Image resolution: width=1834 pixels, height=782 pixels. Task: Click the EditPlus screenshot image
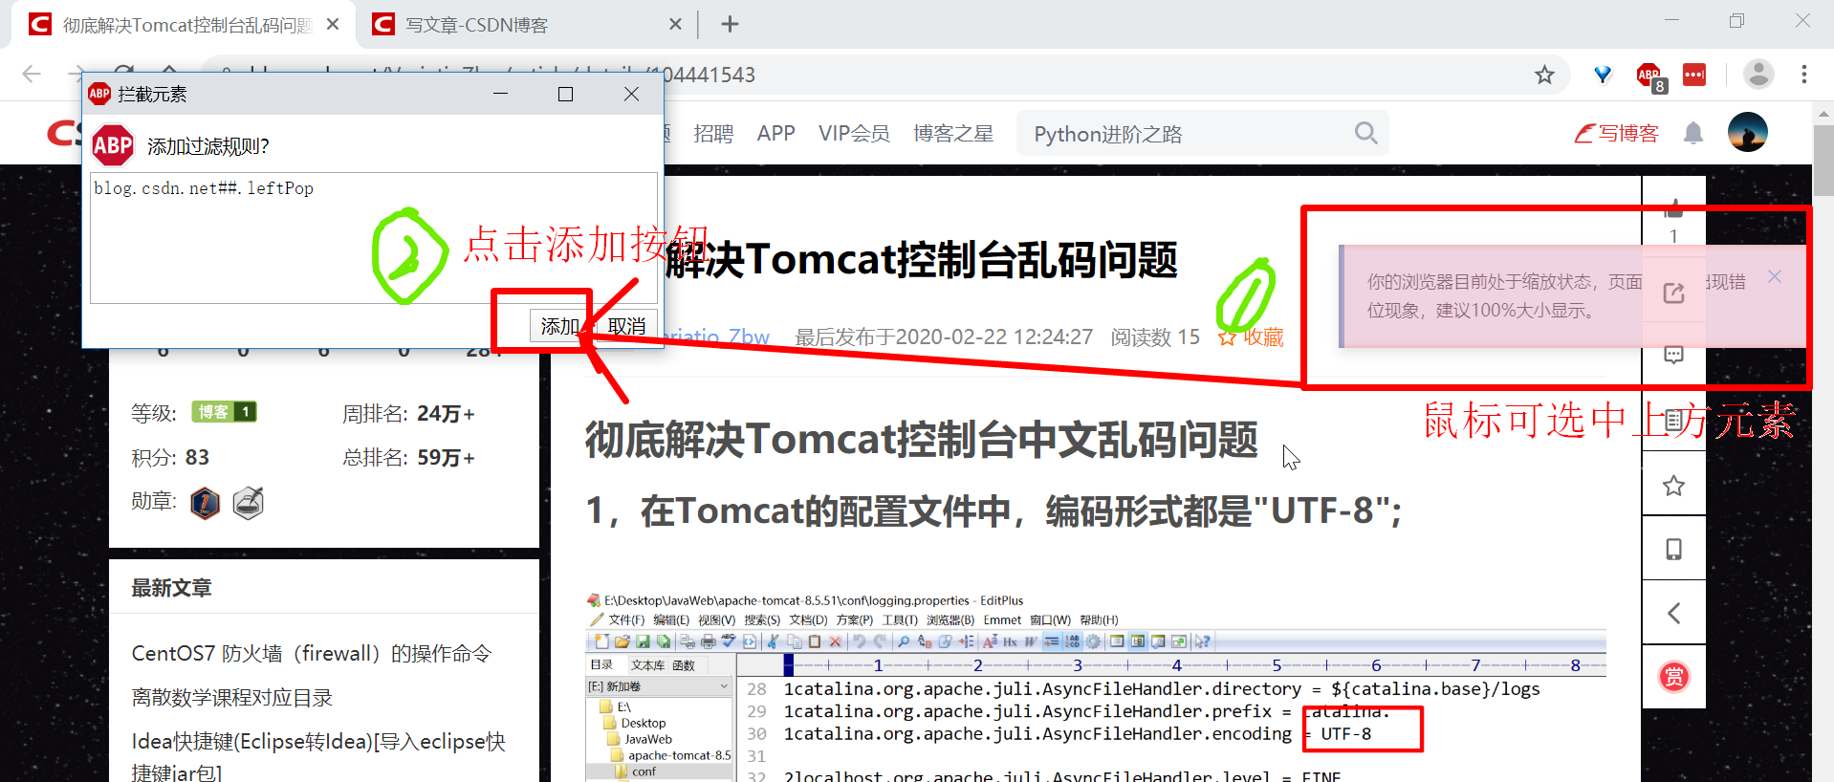pos(1096,686)
